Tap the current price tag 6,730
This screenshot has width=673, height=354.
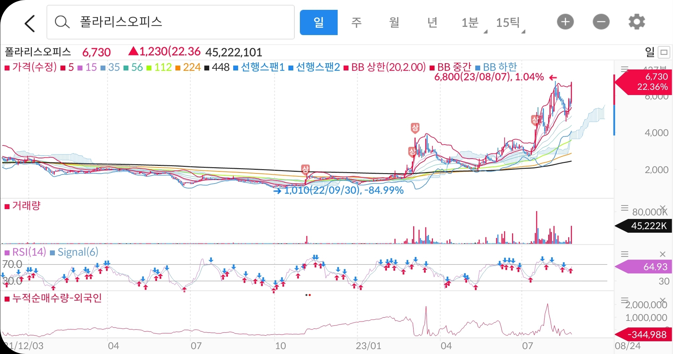click(x=643, y=82)
